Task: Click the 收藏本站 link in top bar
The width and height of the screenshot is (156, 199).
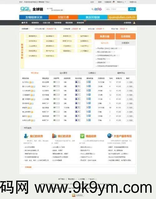Action: [x=133, y=2]
